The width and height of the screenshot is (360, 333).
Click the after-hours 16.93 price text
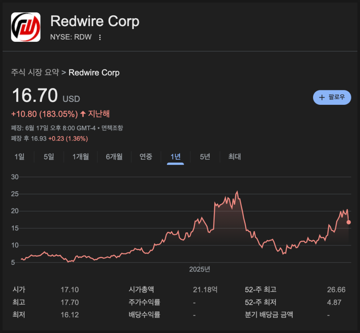tap(39, 138)
